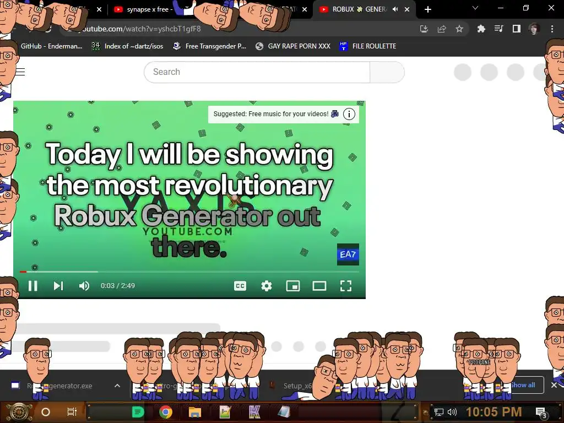Screen dimensions: 564x423
Task: Click the EA7 channel watermark
Action: pos(348,254)
